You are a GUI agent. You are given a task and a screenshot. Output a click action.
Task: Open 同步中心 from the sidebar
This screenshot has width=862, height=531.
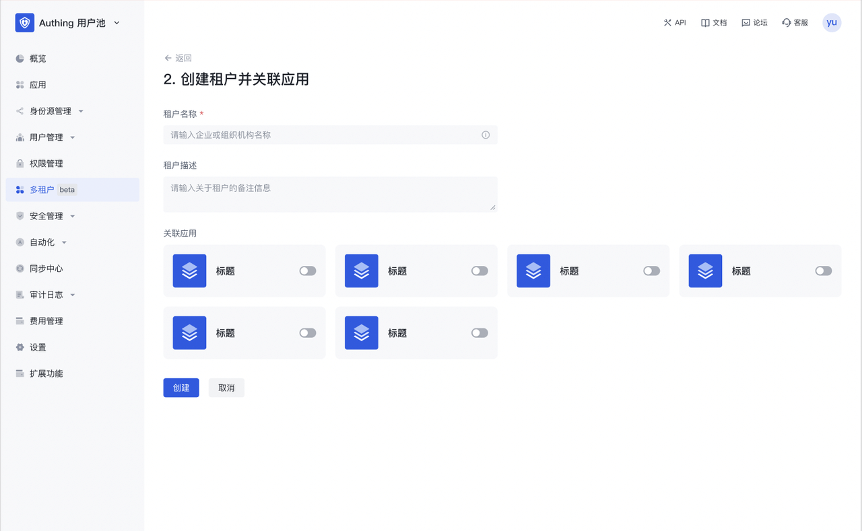(x=46, y=269)
